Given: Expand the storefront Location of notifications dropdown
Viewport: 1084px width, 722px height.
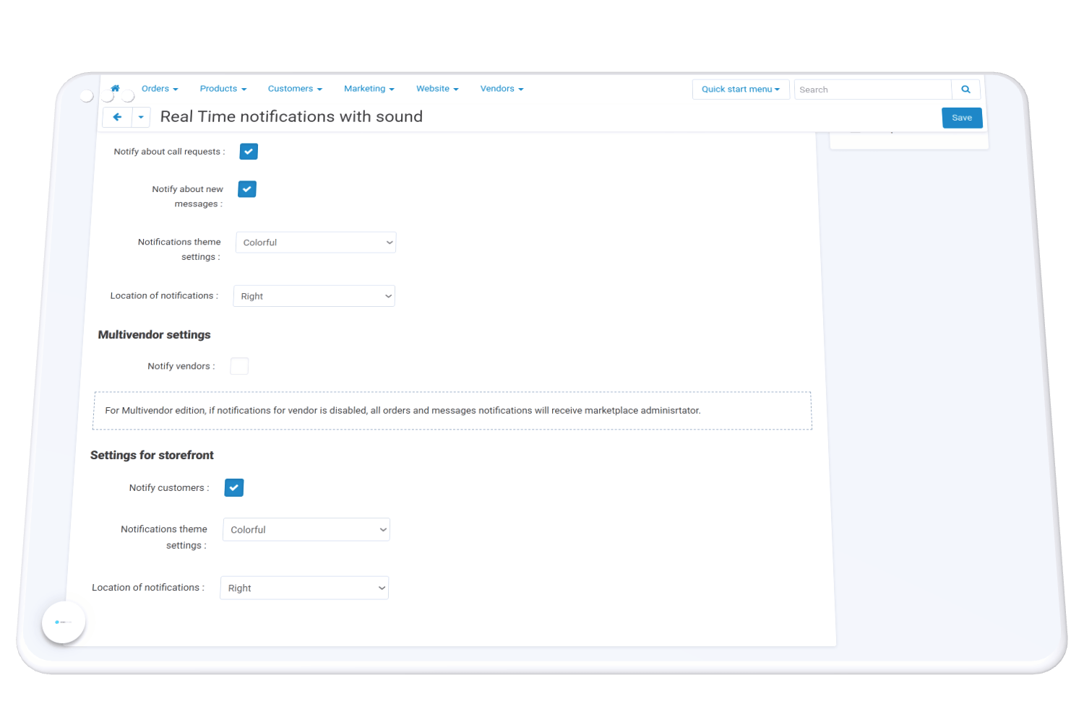Looking at the screenshot, I should [x=304, y=588].
